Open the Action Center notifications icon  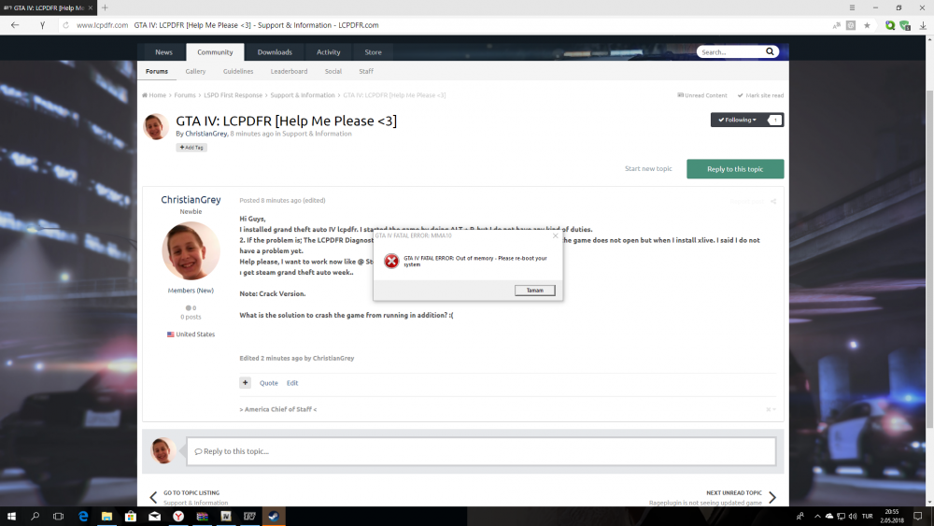tap(918, 516)
